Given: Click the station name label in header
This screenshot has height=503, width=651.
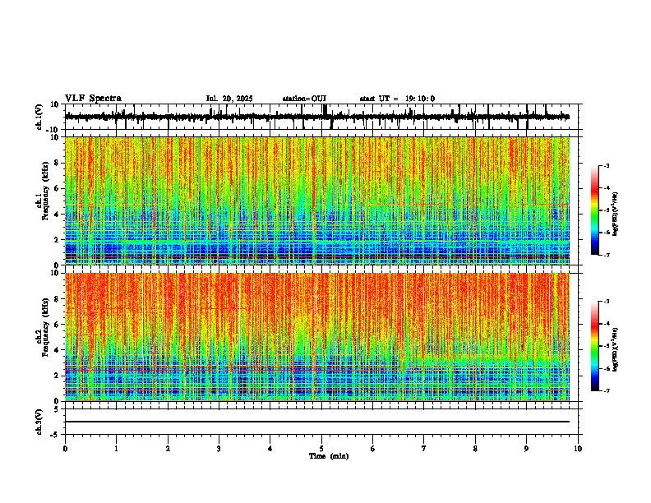Looking at the screenshot, I should tap(304, 99).
